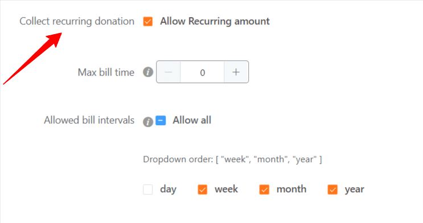Toggle the blue Allow all checkbox
Image resolution: width=423 pixels, height=223 pixels.
click(x=161, y=121)
